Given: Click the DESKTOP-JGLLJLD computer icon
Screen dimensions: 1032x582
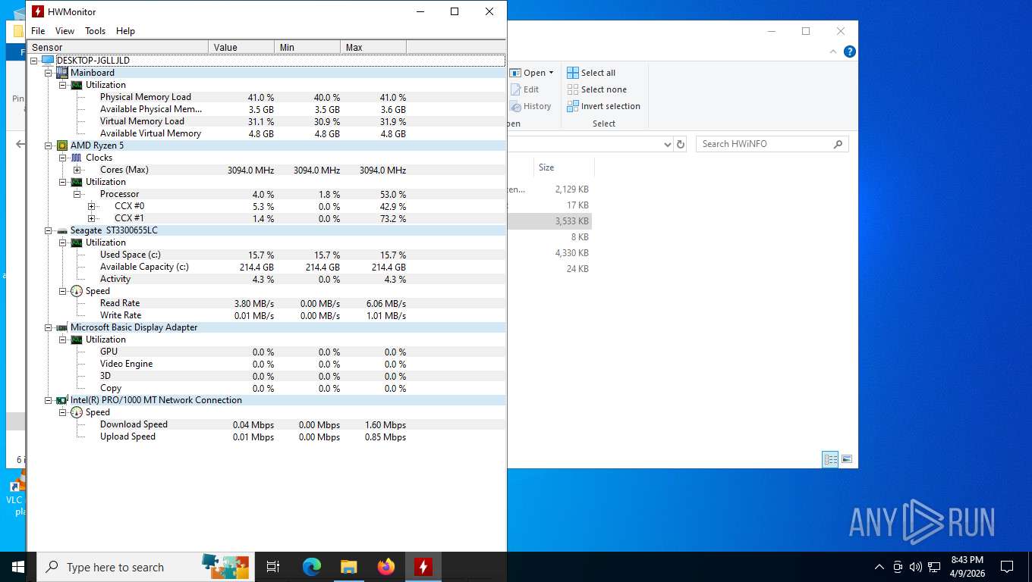Looking at the screenshot, I should point(48,61).
